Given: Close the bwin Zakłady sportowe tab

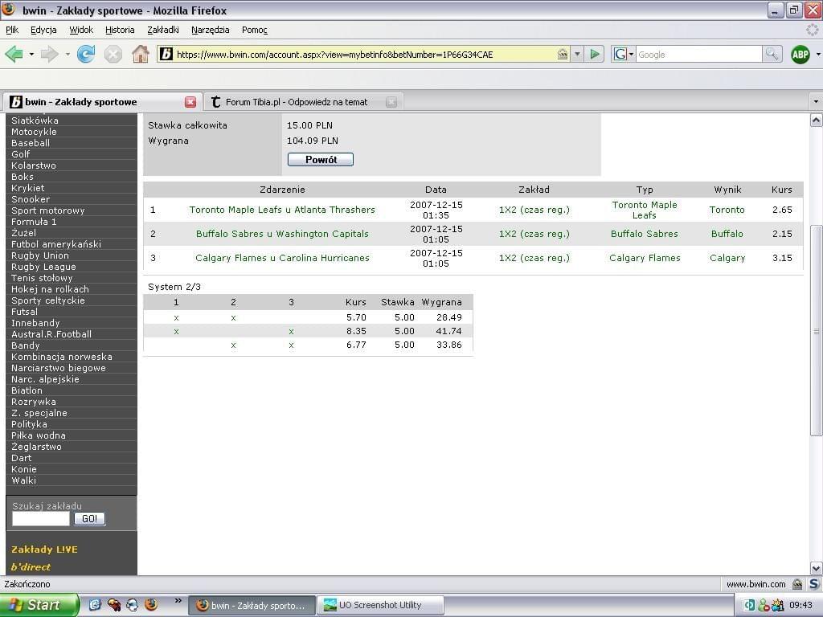Looking at the screenshot, I should coord(190,102).
